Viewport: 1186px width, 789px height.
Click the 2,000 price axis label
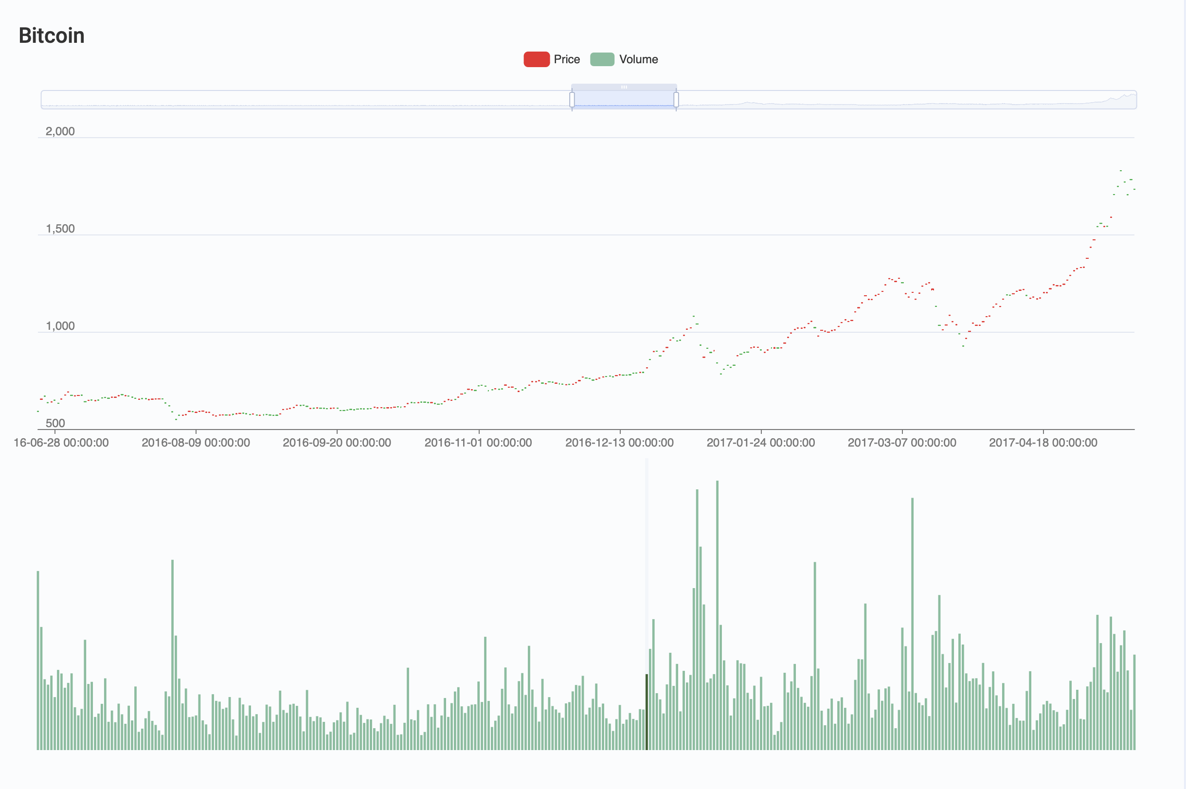tap(60, 131)
